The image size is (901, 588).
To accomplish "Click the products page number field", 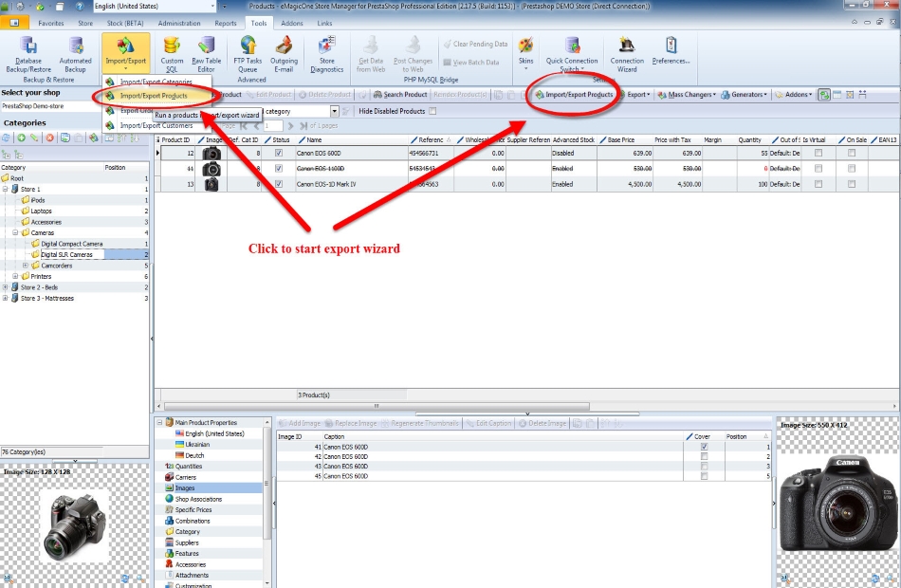I will coord(273,126).
